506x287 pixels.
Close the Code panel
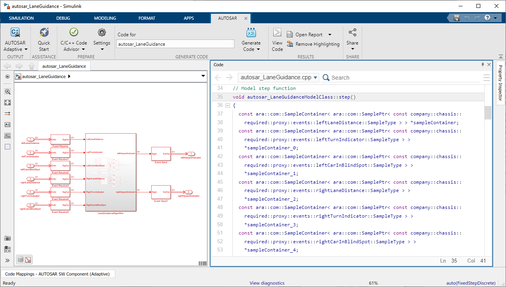click(x=489, y=65)
